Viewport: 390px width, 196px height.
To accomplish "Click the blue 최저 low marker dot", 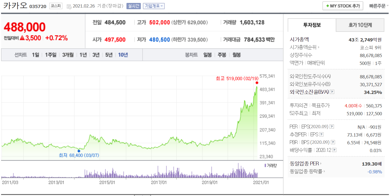I will (79, 151).
